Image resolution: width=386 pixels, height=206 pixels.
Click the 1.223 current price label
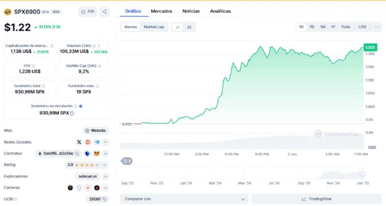coord(370,47)
